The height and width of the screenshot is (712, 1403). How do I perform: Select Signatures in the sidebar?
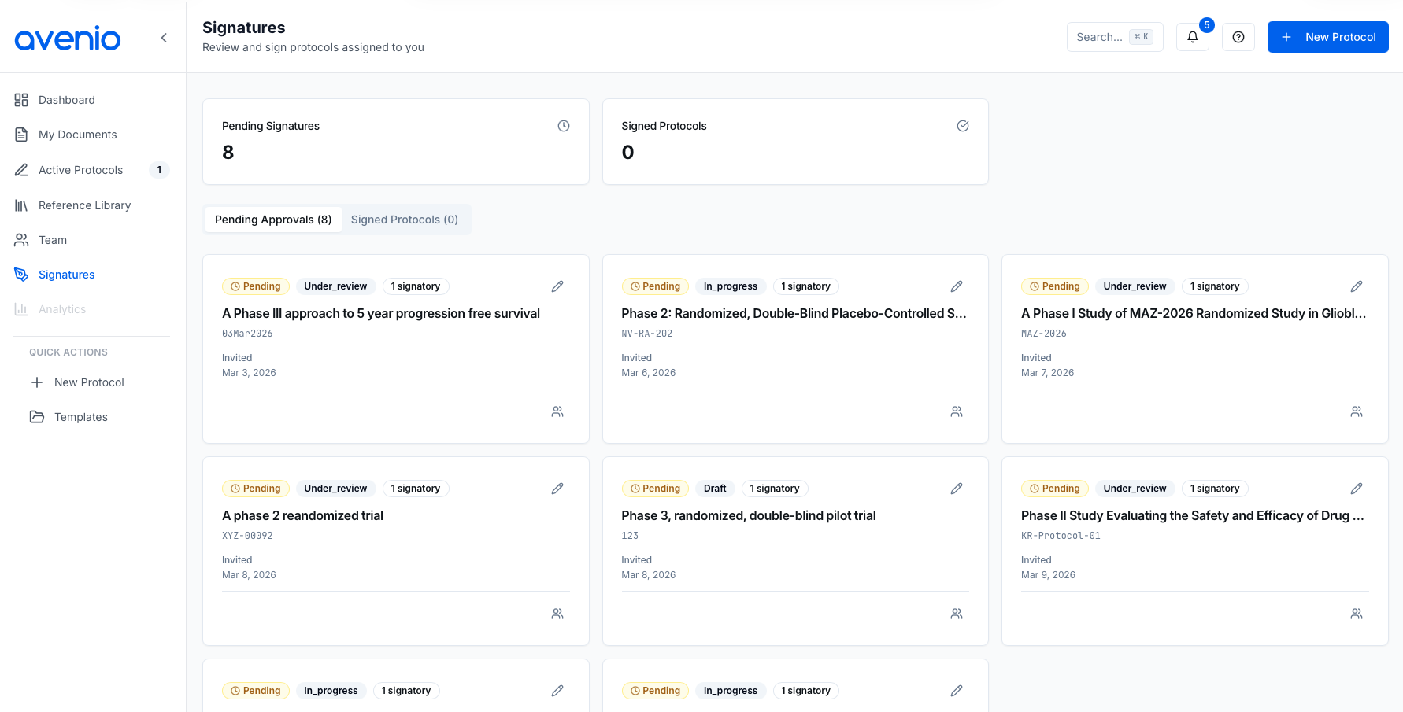tap(93, 275)
